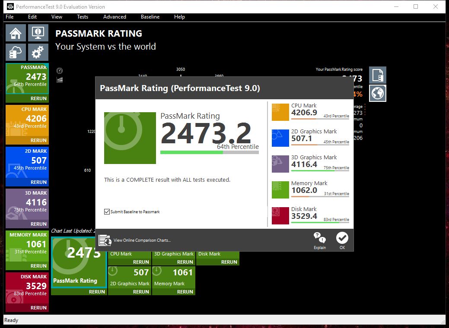
Task: Open the Tests menu
Action: pyautogui.click(x=83, y=17)
